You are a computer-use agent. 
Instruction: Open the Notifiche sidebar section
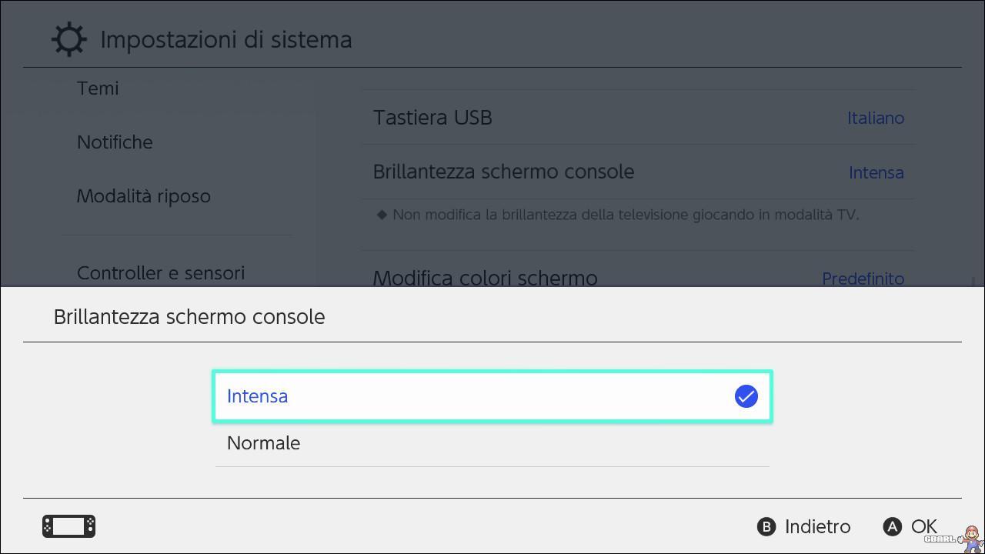(115, 142)
